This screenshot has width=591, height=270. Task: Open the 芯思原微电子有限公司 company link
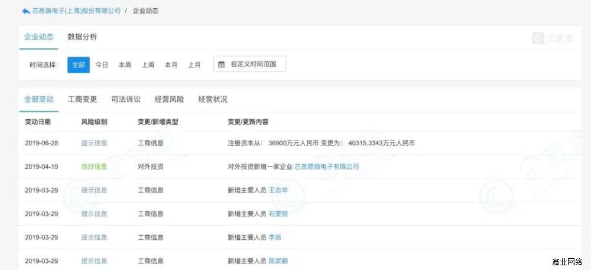tap(326, 167)
